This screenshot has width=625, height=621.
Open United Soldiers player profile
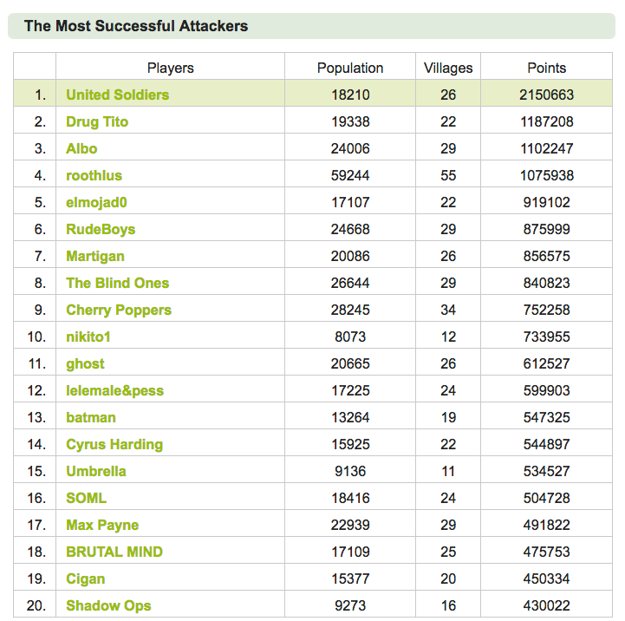tap(118, 95)
